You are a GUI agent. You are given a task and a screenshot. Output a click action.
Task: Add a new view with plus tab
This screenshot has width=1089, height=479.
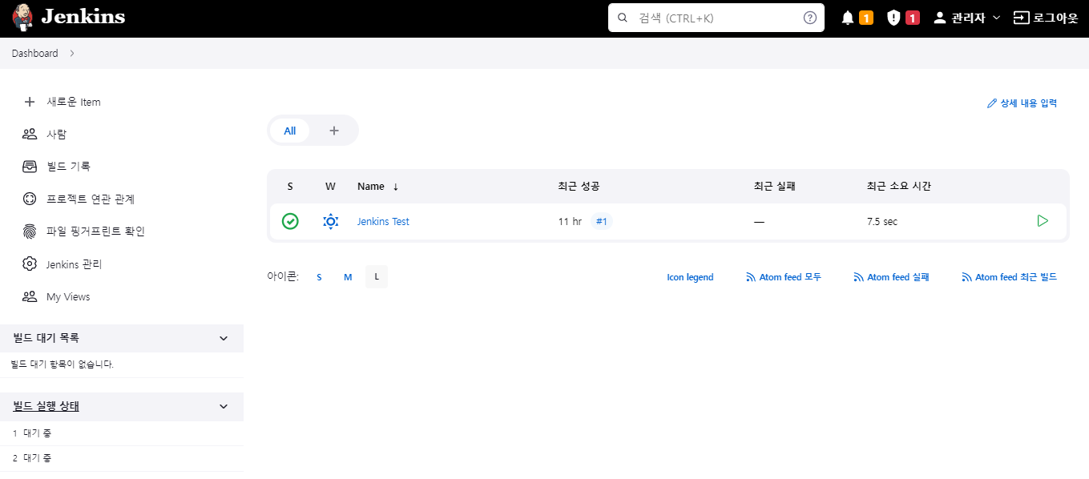coord(334,131)
